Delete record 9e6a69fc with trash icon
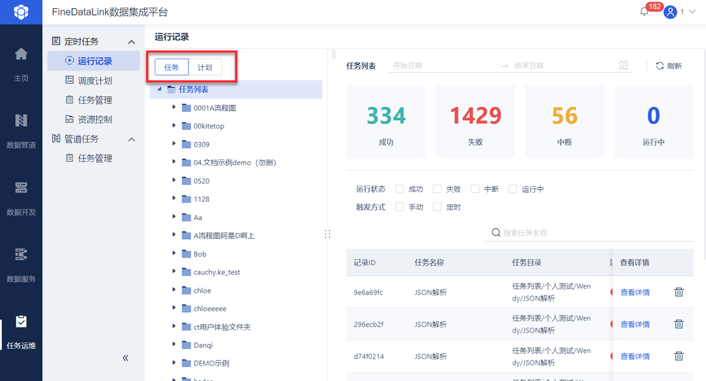 coord(679,292)
